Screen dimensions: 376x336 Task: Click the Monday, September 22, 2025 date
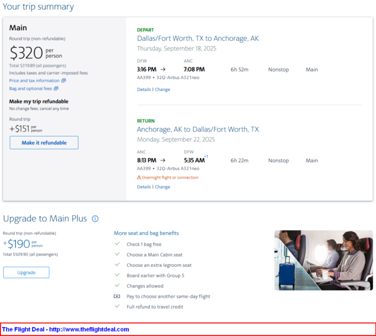tap(176, 139)
